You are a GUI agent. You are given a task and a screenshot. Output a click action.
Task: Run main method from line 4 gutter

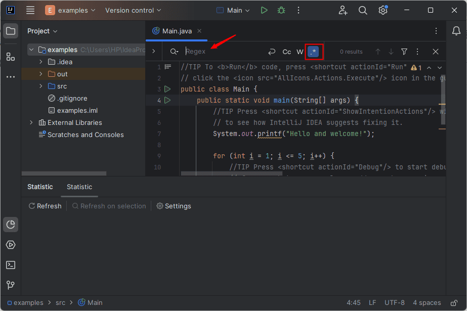click(x=167, y=100)
